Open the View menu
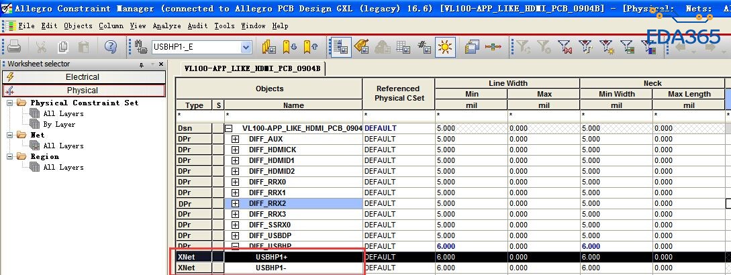 click(138, 26)
